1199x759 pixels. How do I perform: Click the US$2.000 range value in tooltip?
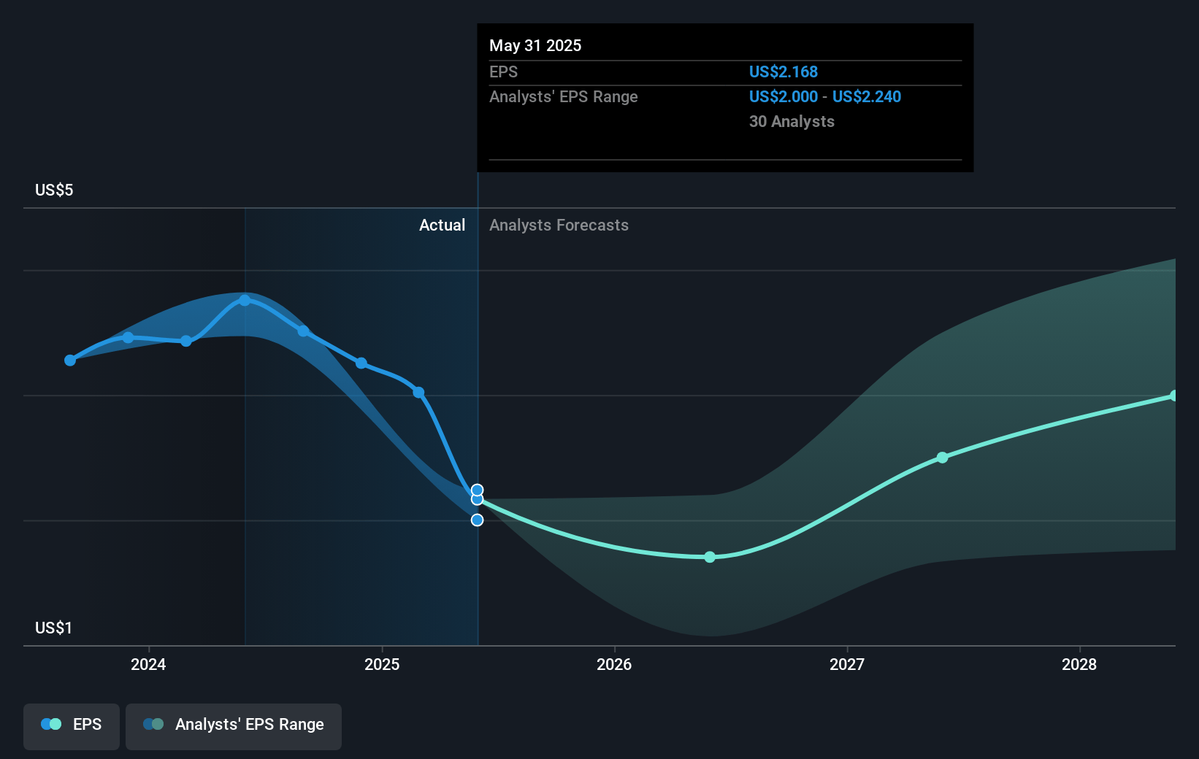[784, 97]
